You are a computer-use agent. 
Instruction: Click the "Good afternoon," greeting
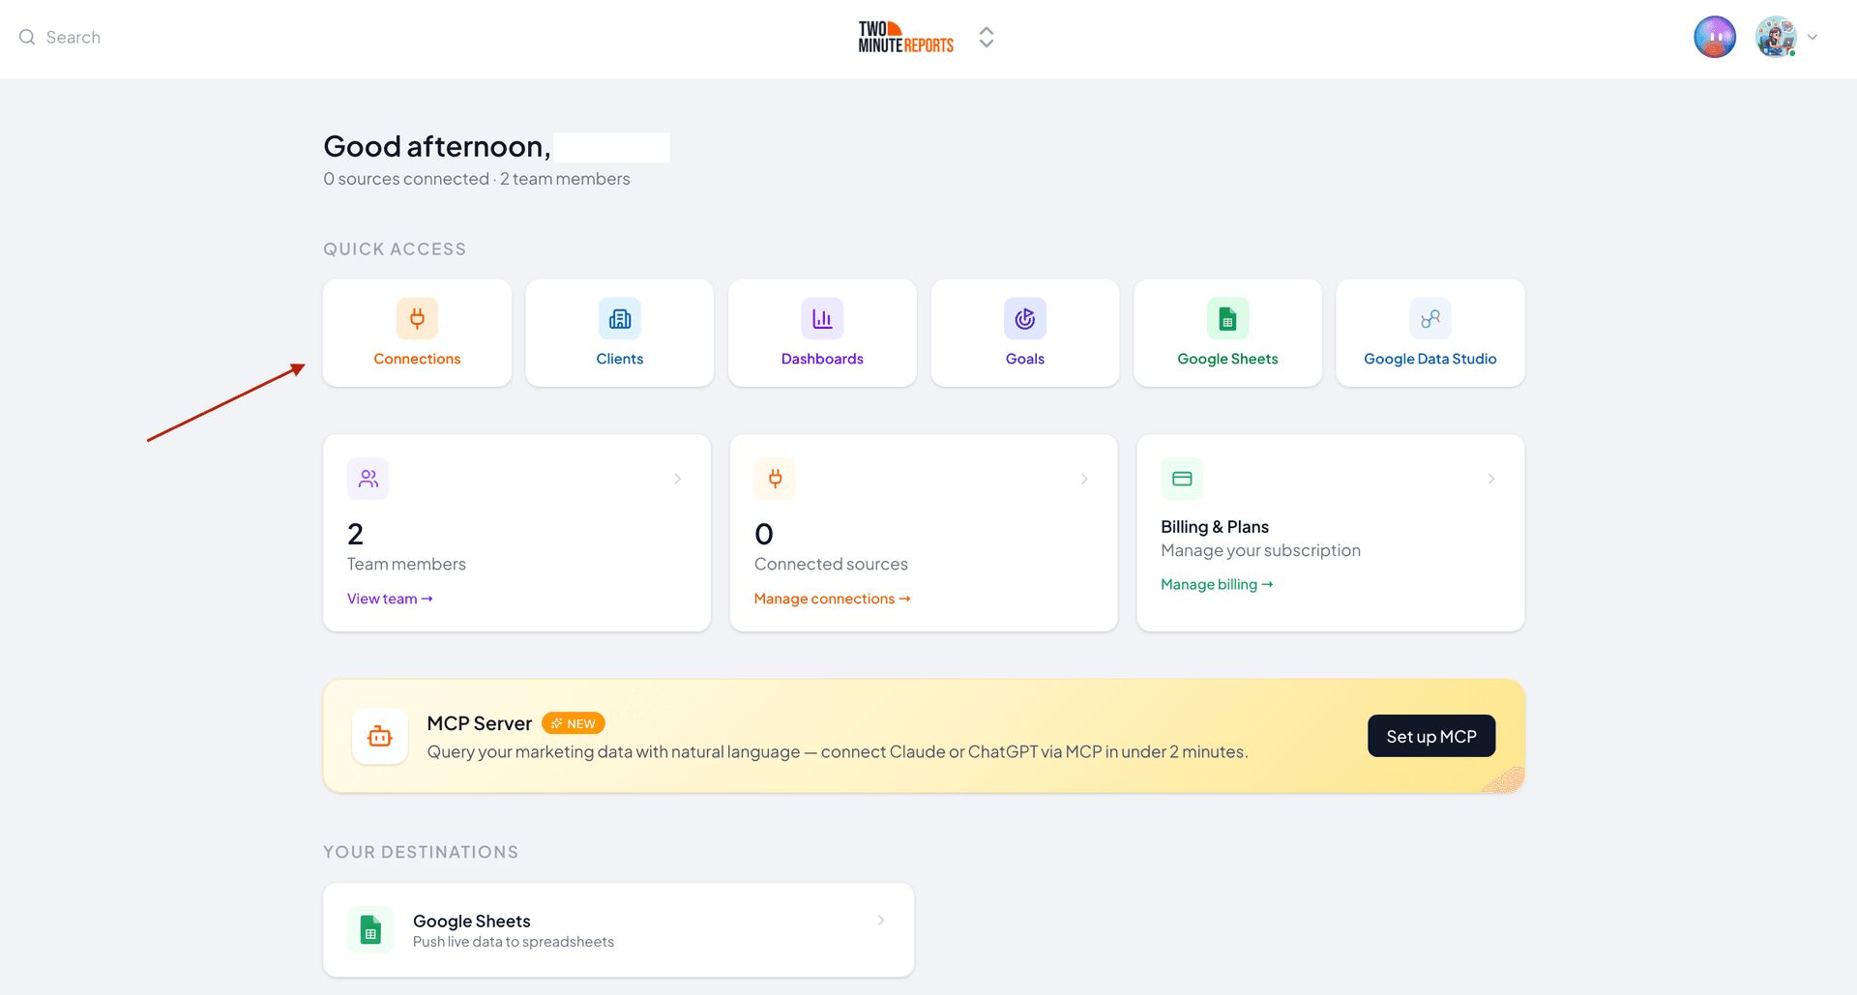click(x=437, y=146)
